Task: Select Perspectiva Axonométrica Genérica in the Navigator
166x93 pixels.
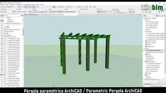Action: pyautogui.click(x=156, y=52)
